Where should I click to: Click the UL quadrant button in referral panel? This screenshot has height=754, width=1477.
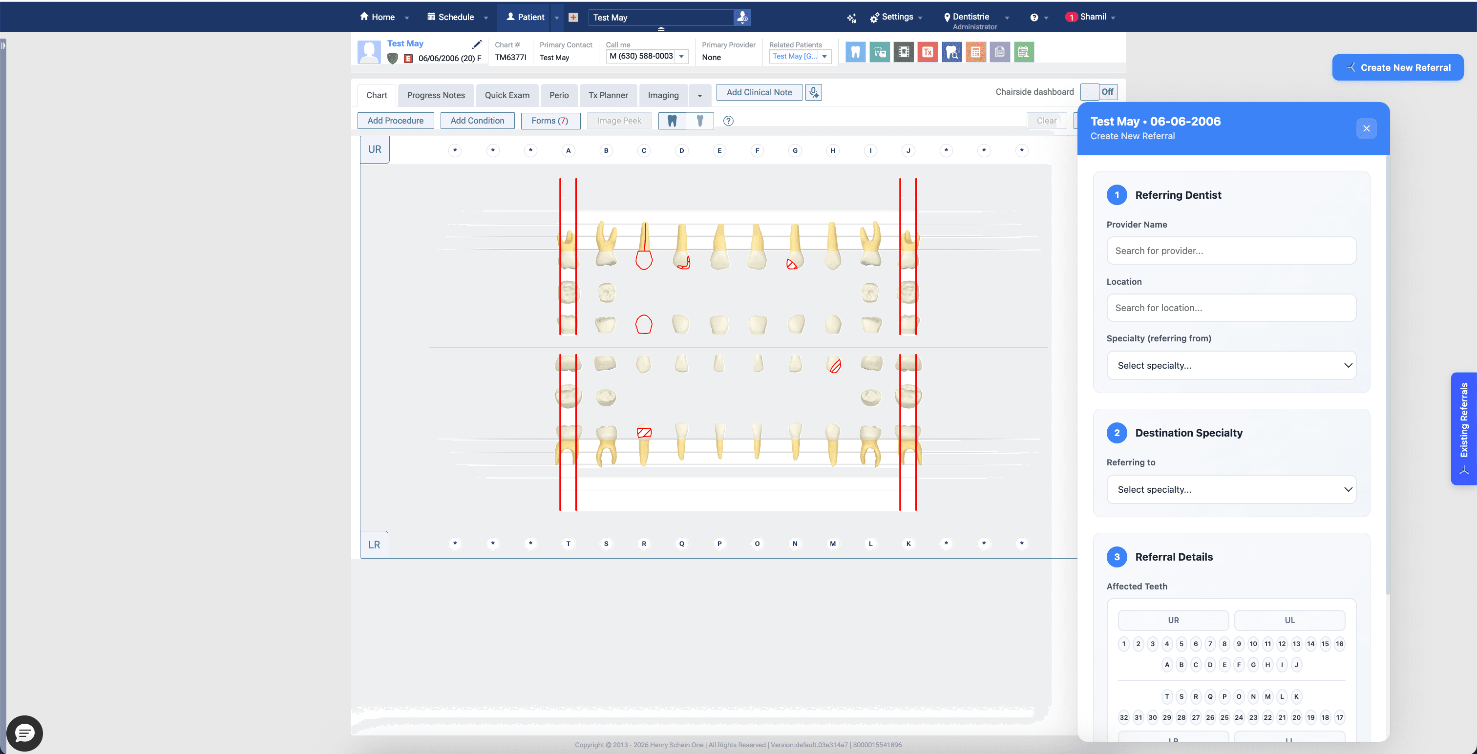point(1289,620)
